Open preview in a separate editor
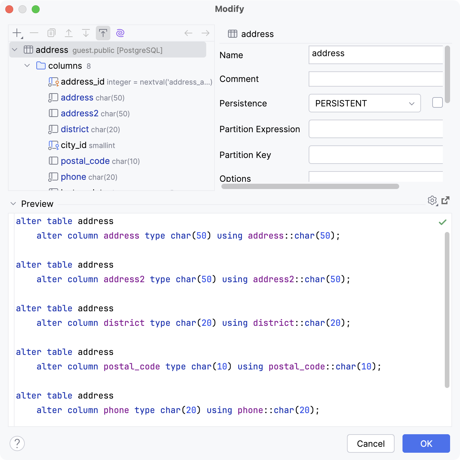Screen dimensions: 460x460 click(x=445, y=201)
